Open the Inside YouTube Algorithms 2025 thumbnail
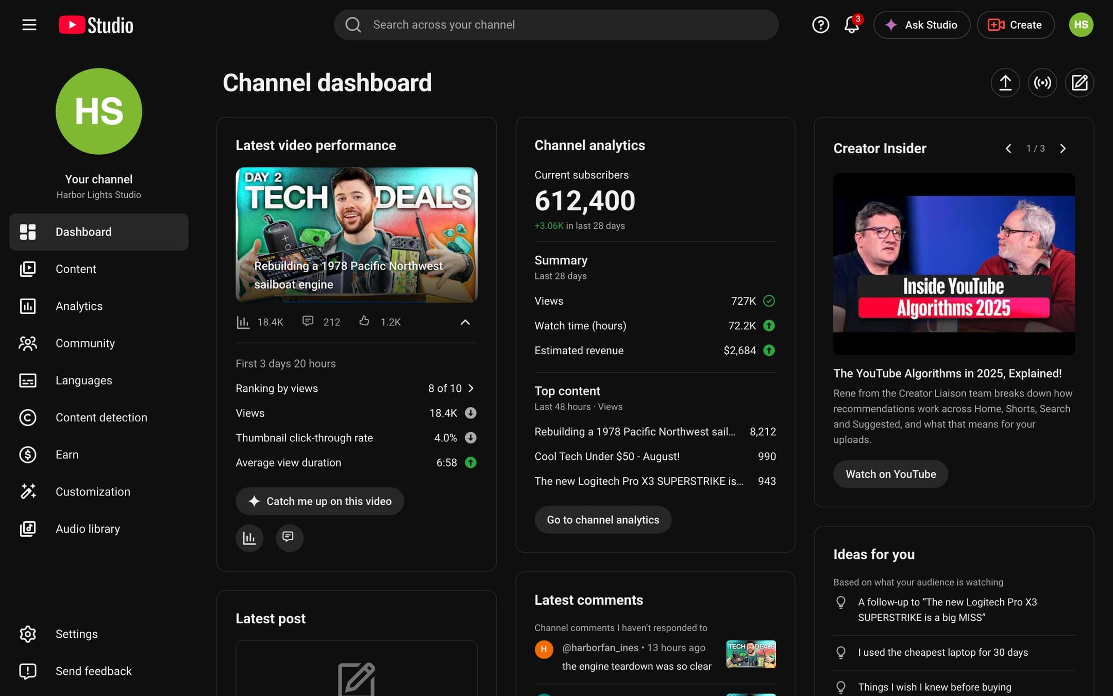The image size is (1113, 696). (x=954, y=263)
